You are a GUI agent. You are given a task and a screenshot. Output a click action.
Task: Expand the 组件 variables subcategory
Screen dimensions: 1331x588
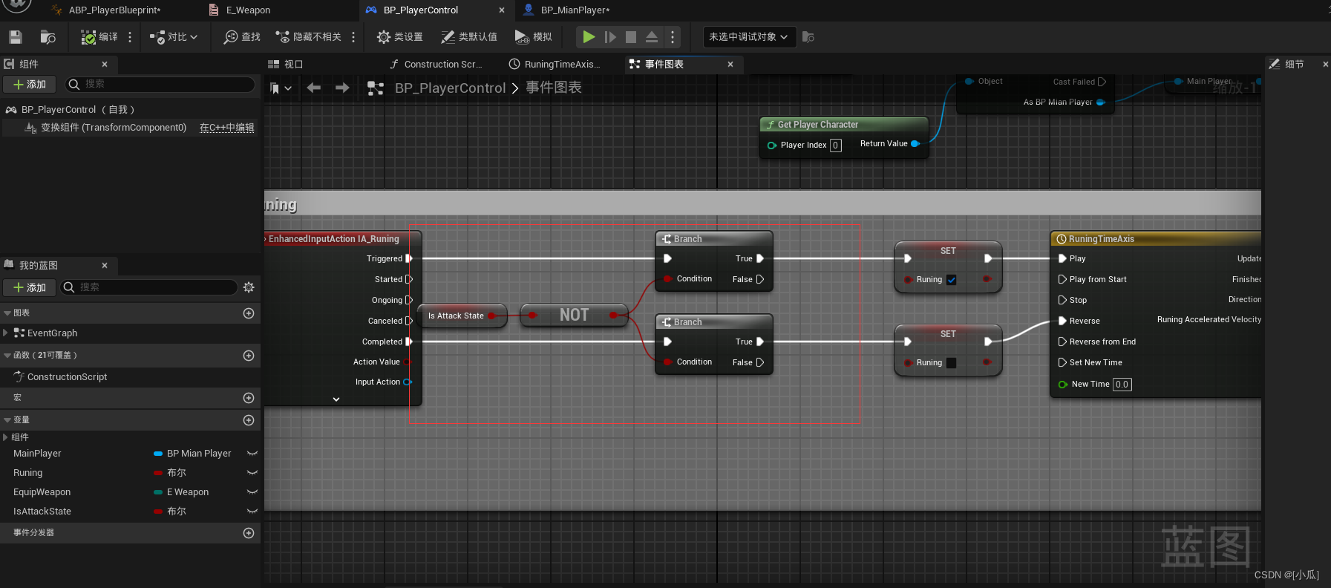click(6, 437)
